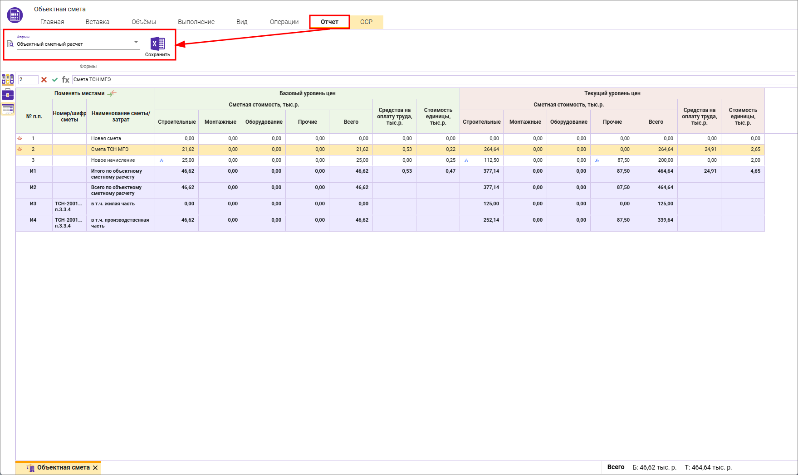Click the form preview icon left of Формы dropdown

point(10,44)
